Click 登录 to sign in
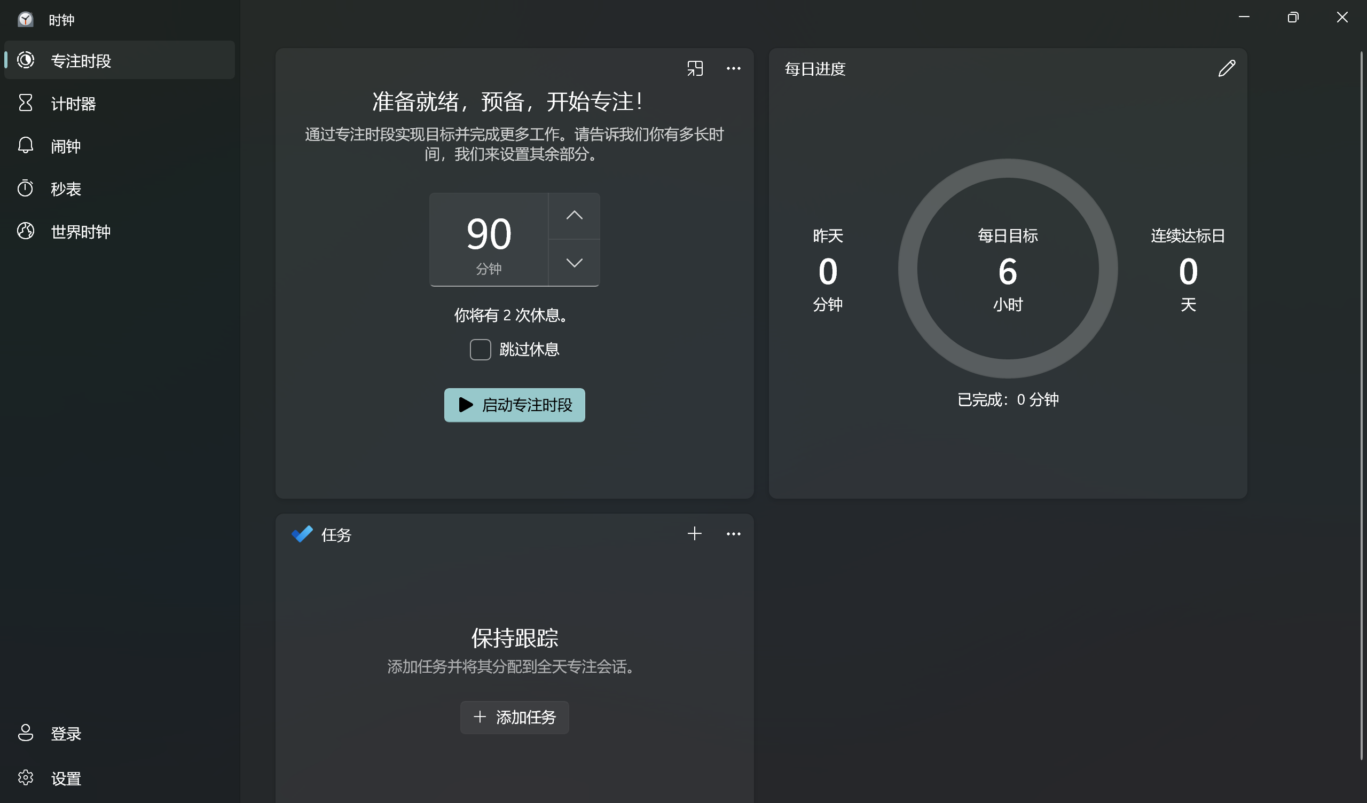The height and width of the screenshot is (803, 1367). tap(65, 734)
